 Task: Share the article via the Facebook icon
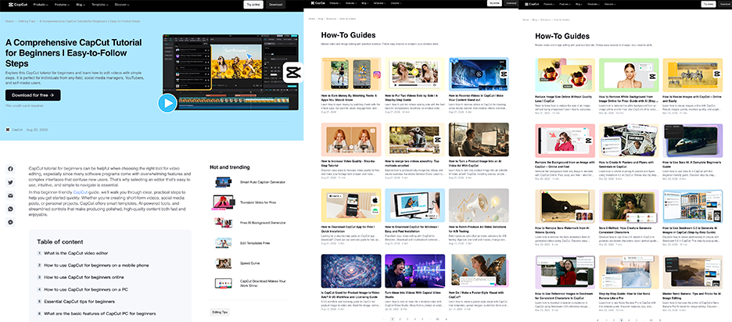(x=10, y=170)
